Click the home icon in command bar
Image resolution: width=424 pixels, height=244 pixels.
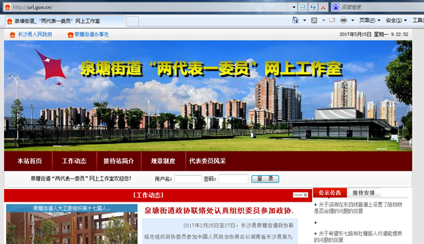(x=295, y=20)
